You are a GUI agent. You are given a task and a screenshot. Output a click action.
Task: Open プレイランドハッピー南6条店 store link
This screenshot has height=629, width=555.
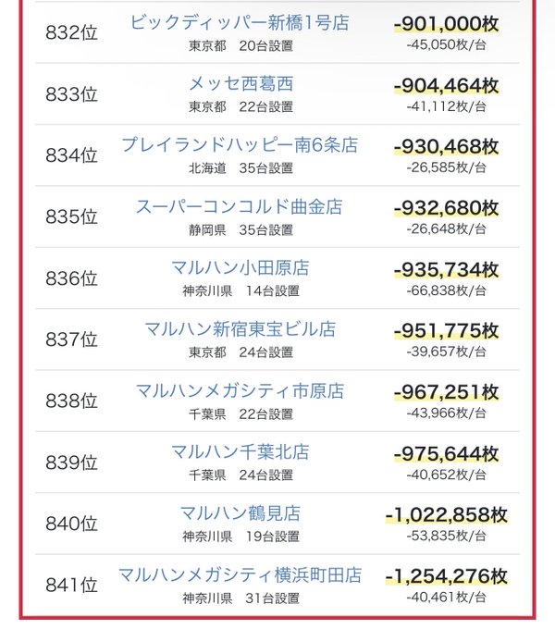[240, 145]
